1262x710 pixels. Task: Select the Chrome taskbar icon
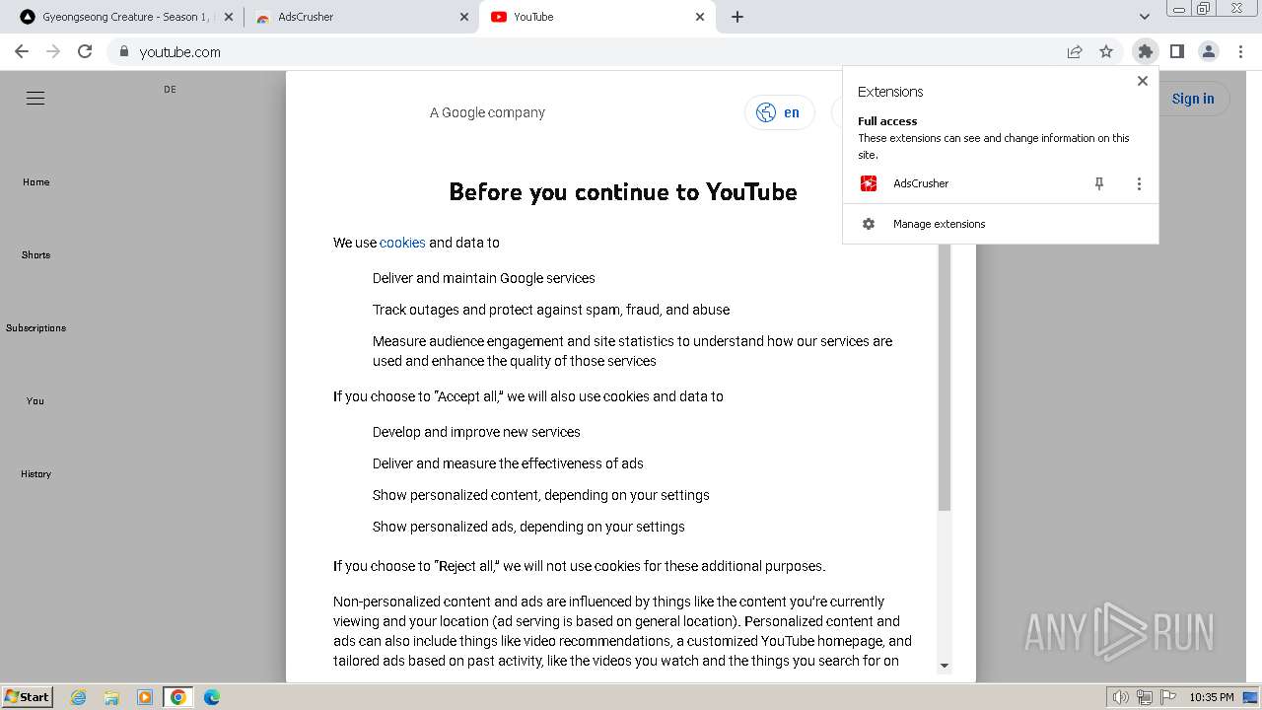[178, 697]
